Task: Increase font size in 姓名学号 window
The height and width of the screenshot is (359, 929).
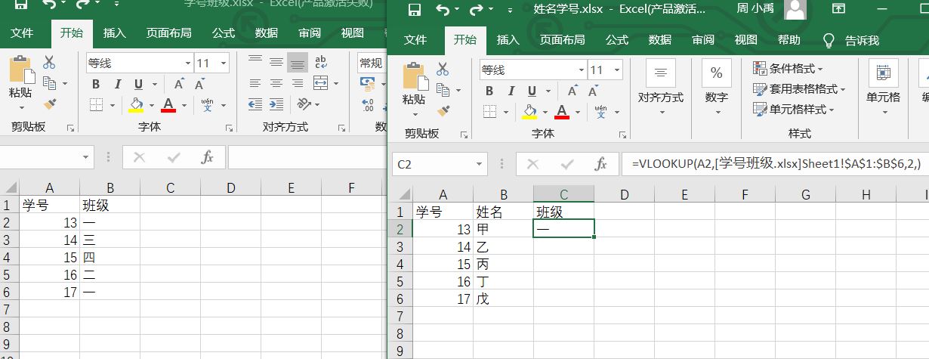Action: pos(573,91)
